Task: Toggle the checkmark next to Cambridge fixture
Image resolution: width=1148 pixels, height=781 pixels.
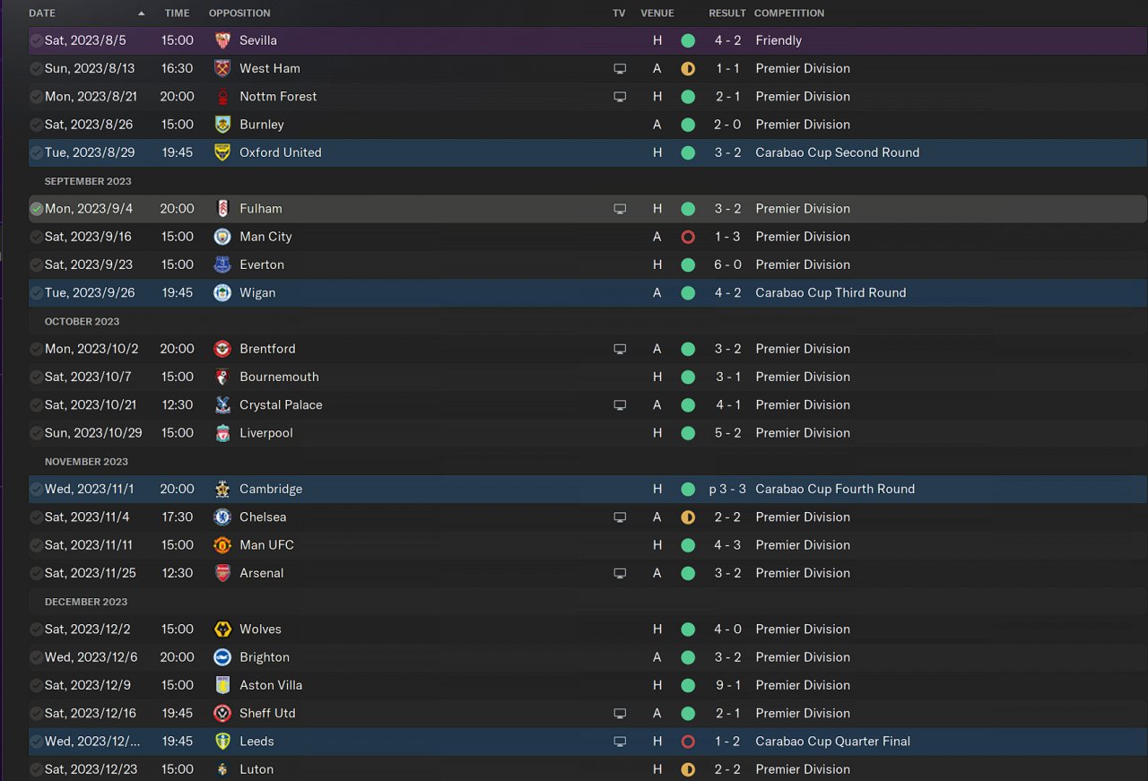Action: tap(37, 490)
